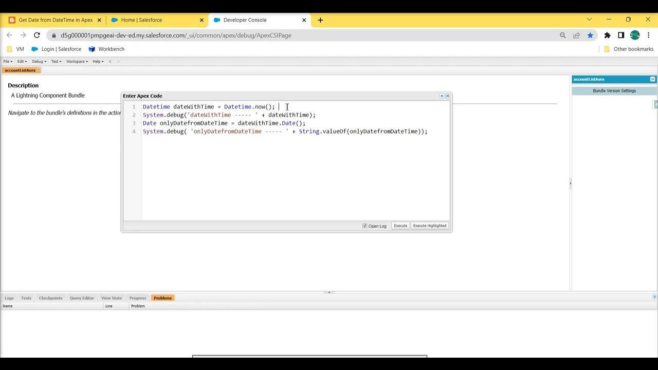Close the Enter Apex Code dialog
Screen dimensions: 658x370
(x=448, y=96)
